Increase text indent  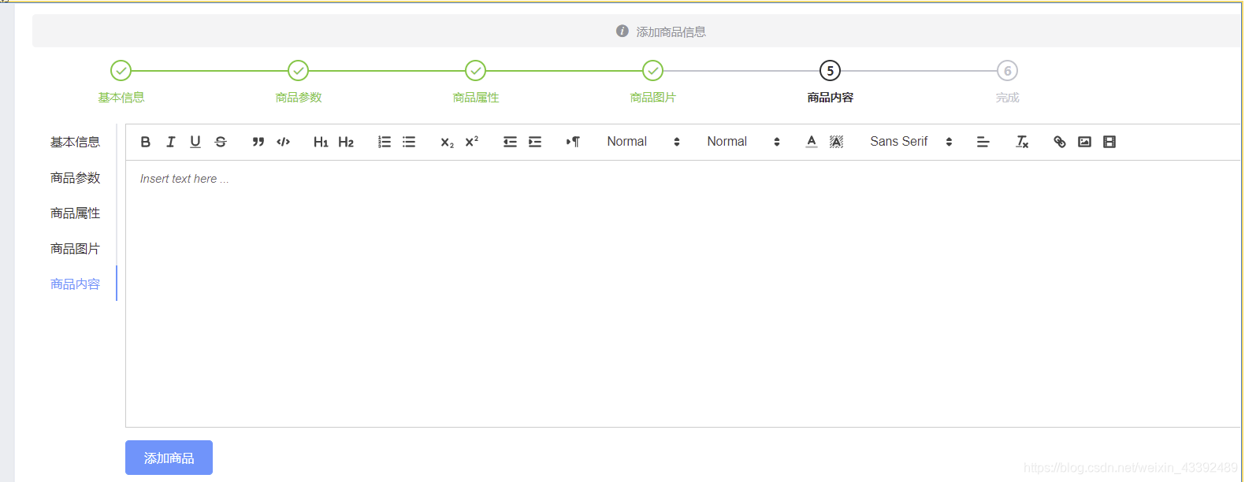coord(535,142)
